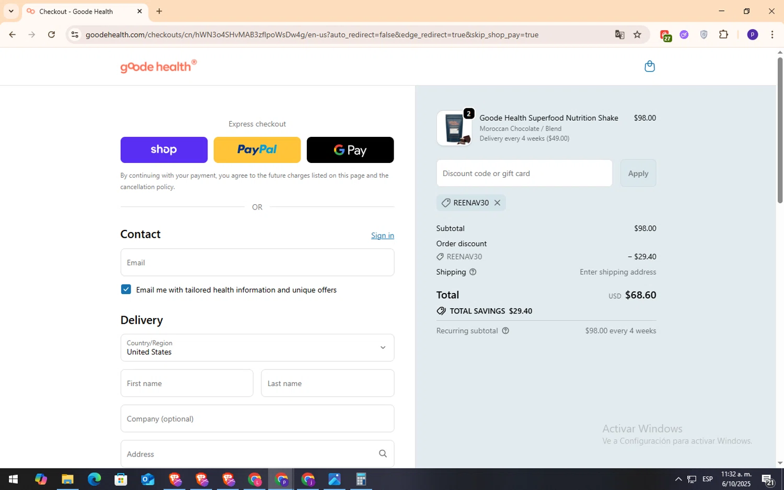
Task: Open the Copilot taskbar icon
Action: 41,479
